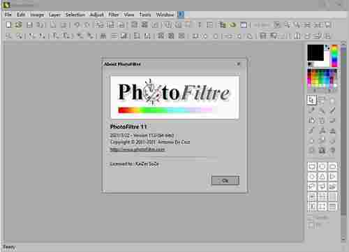Open the Adjust menu

pyautogui.click(x=97, y=15)
